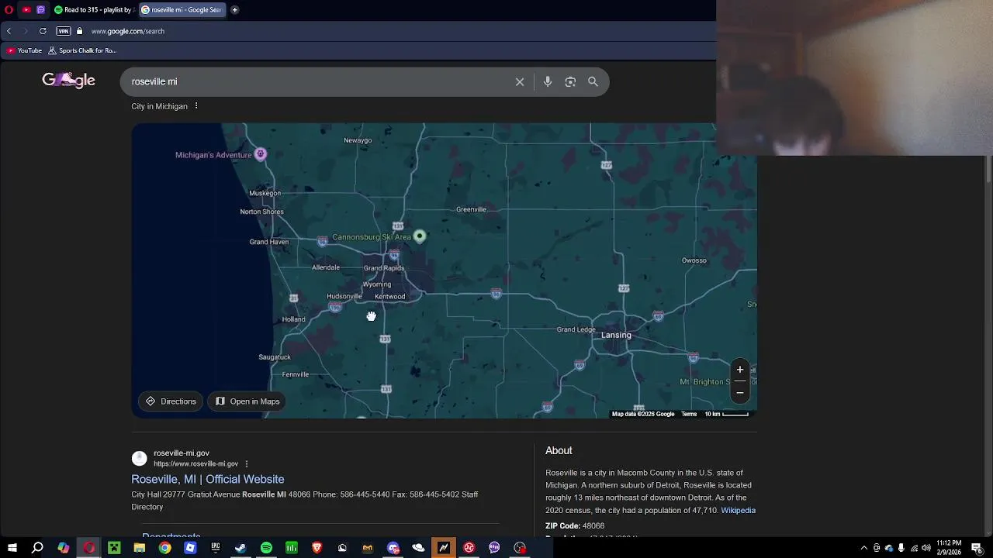The width and height of the screenshot is (993, 558).
Task: Open the pinned YouTube tab
Action: [x=26, y=10]
